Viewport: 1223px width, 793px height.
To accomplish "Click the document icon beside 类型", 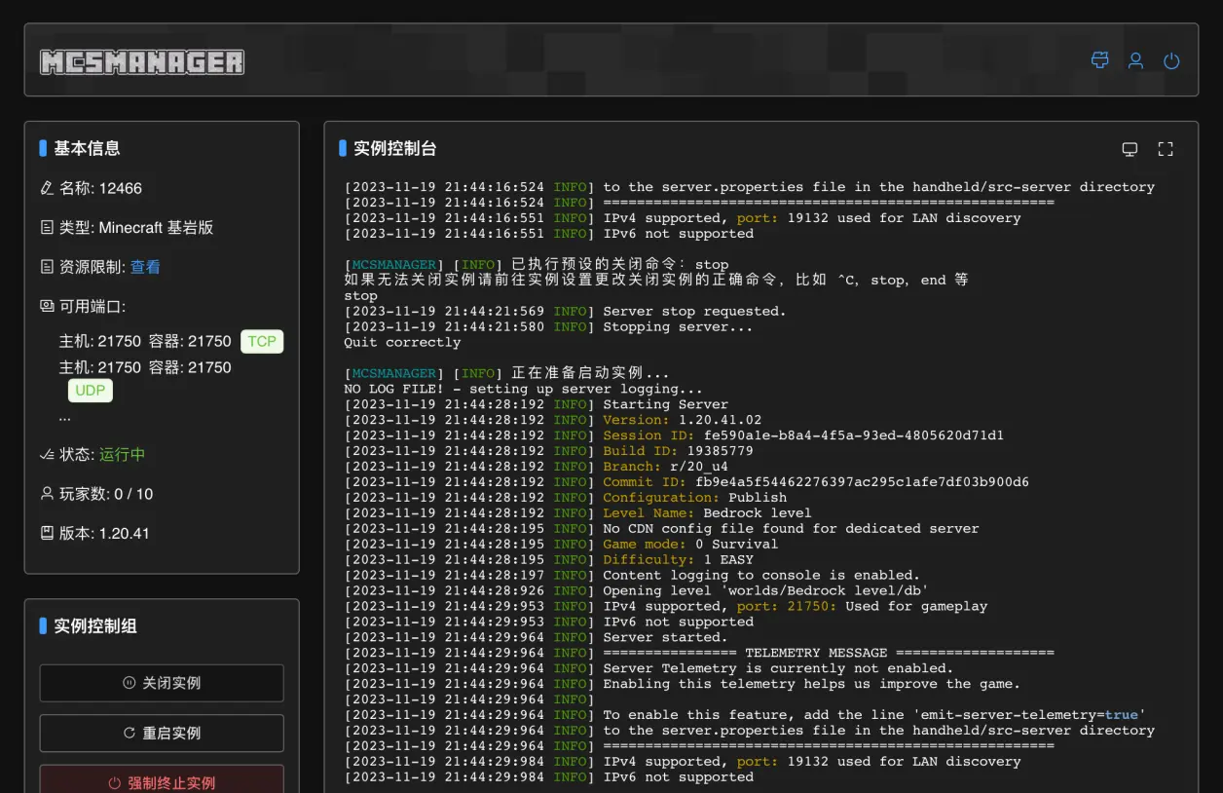I will (47, 227).
